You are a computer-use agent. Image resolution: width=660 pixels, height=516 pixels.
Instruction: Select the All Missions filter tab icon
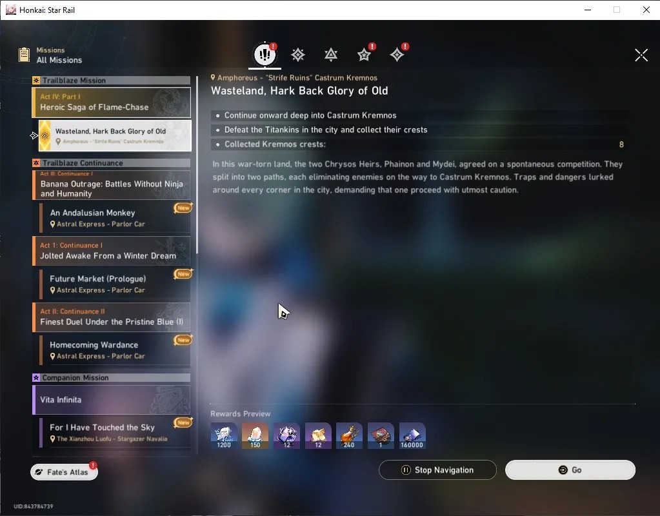tap(265, 54)
